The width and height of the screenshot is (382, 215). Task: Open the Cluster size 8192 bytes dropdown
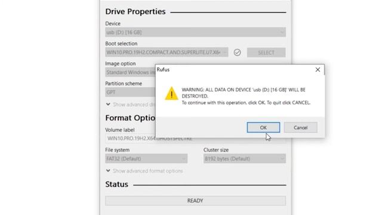[245, 159]
